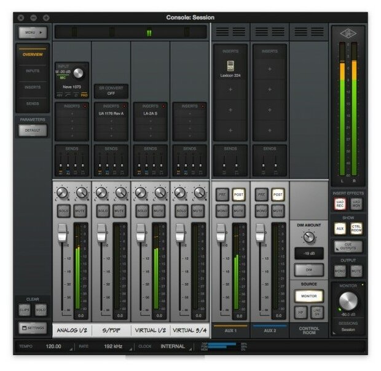The width and height of the screenshot is (381, 371).
Task: Mute the S/PDIF channel
Action: coord(119,210)
